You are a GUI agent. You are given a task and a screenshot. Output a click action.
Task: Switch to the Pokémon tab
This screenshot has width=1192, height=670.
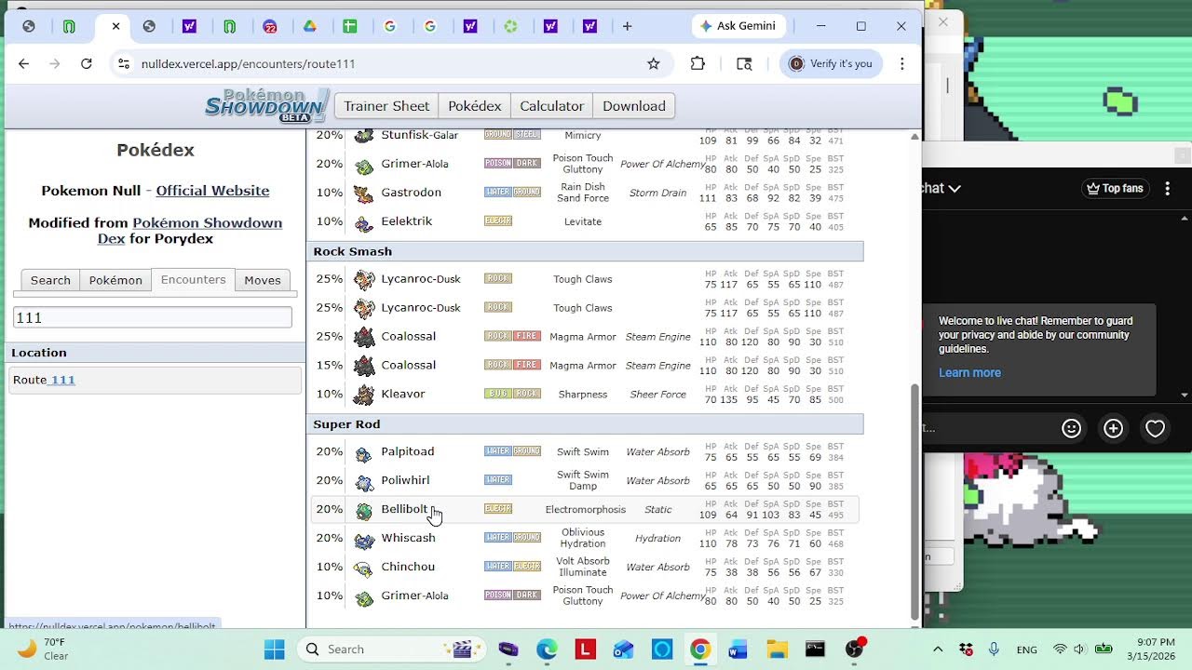tap(115, 280)
